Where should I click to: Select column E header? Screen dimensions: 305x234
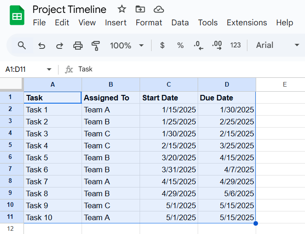tap(284, 84)
